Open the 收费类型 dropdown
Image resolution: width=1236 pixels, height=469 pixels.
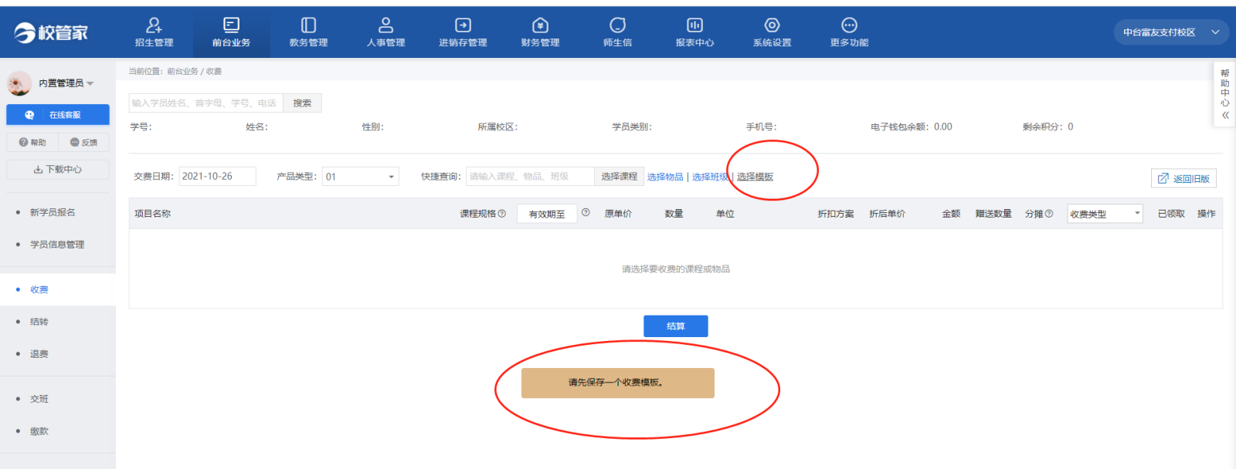click(x=1105, y=214)
